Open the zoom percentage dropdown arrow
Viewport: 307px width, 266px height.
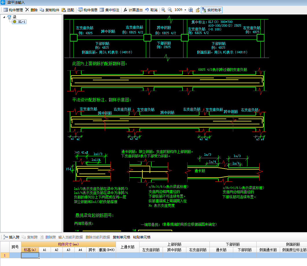[x=185, y=10]
